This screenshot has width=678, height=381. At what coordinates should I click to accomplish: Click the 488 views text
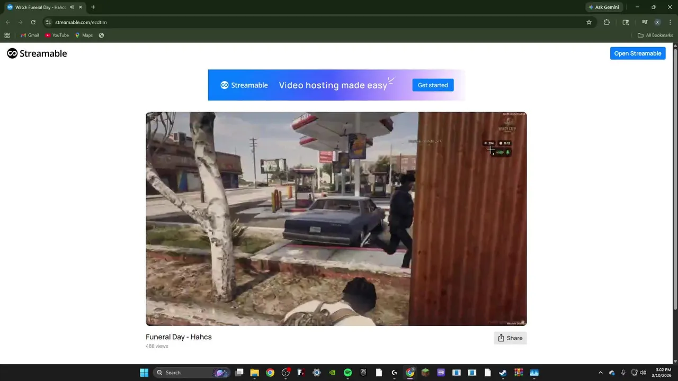(157, 346)
